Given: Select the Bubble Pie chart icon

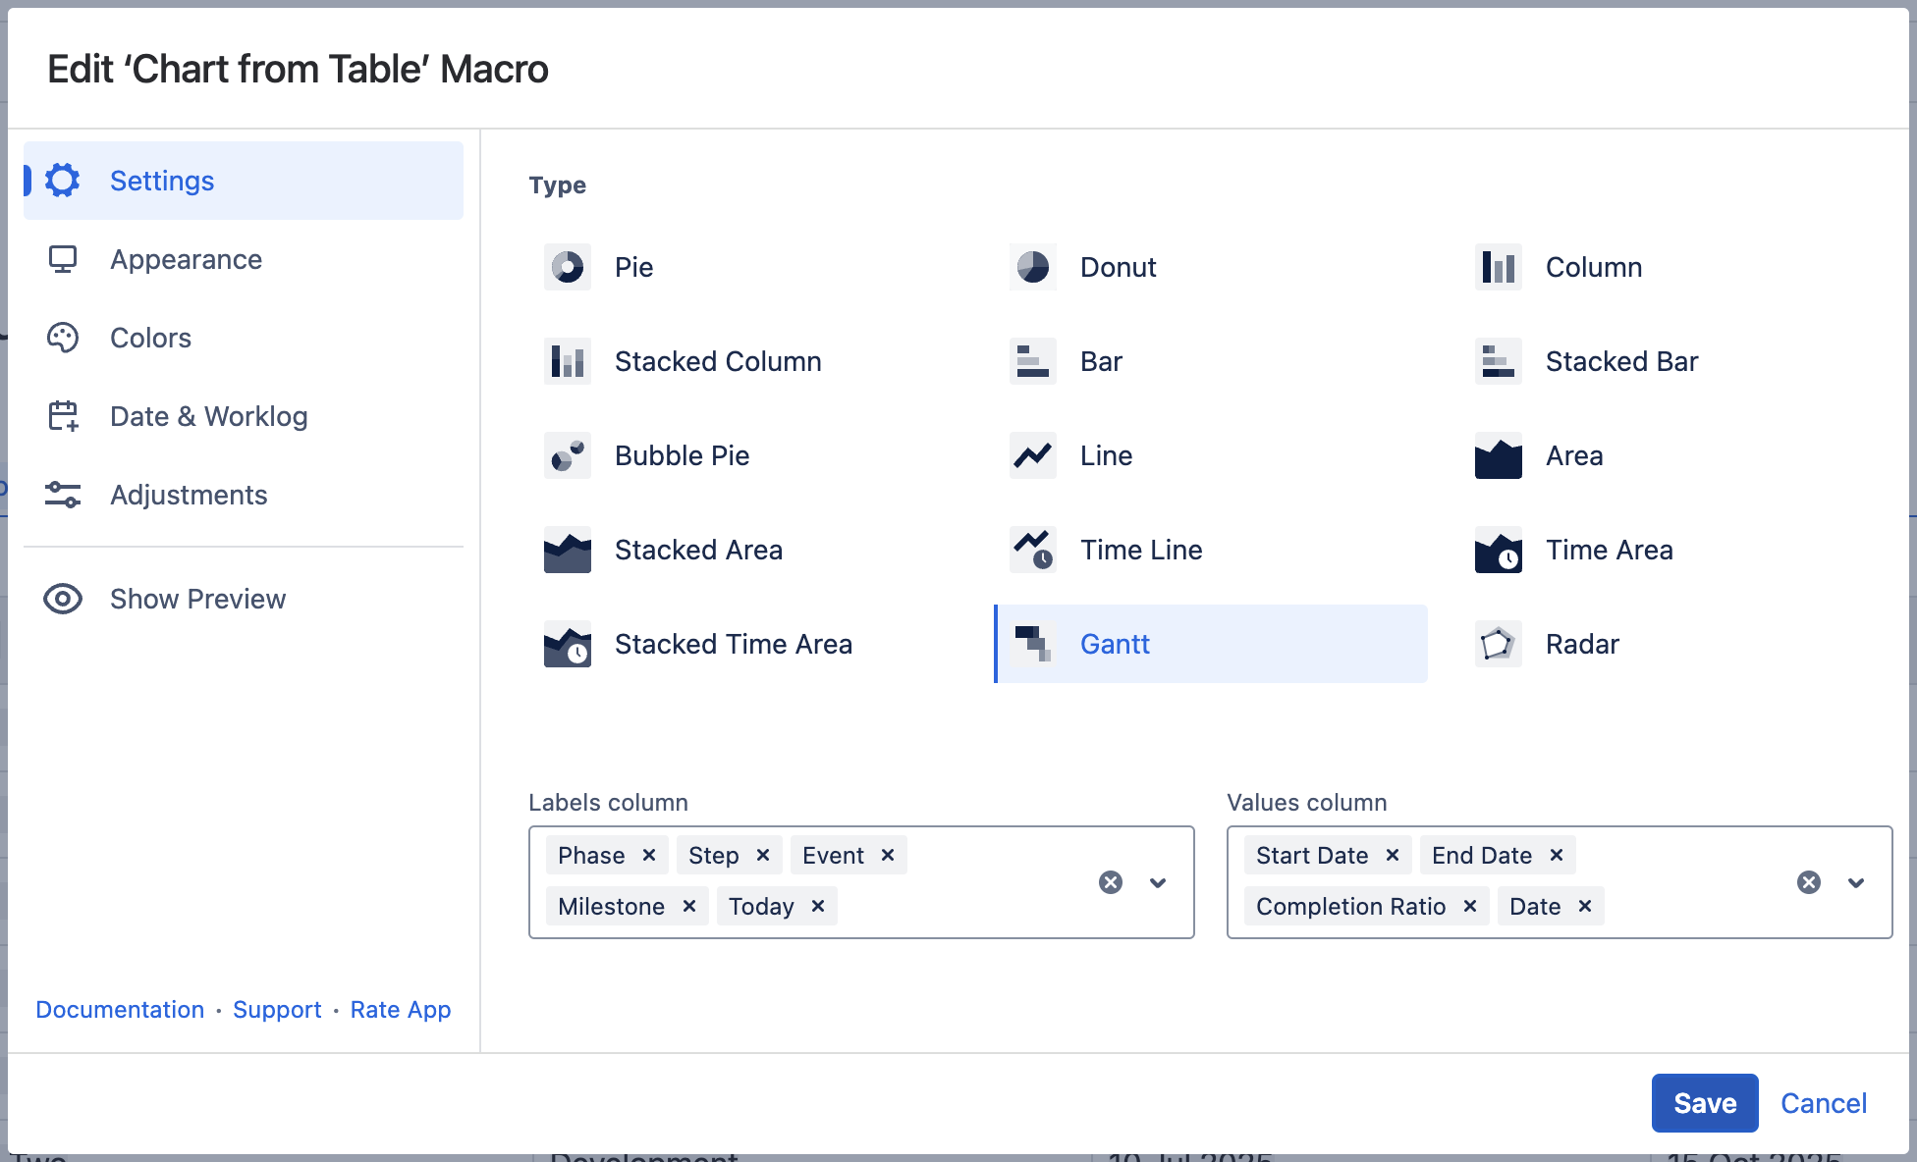Looking at the screenshot, I should coord(568,455).
